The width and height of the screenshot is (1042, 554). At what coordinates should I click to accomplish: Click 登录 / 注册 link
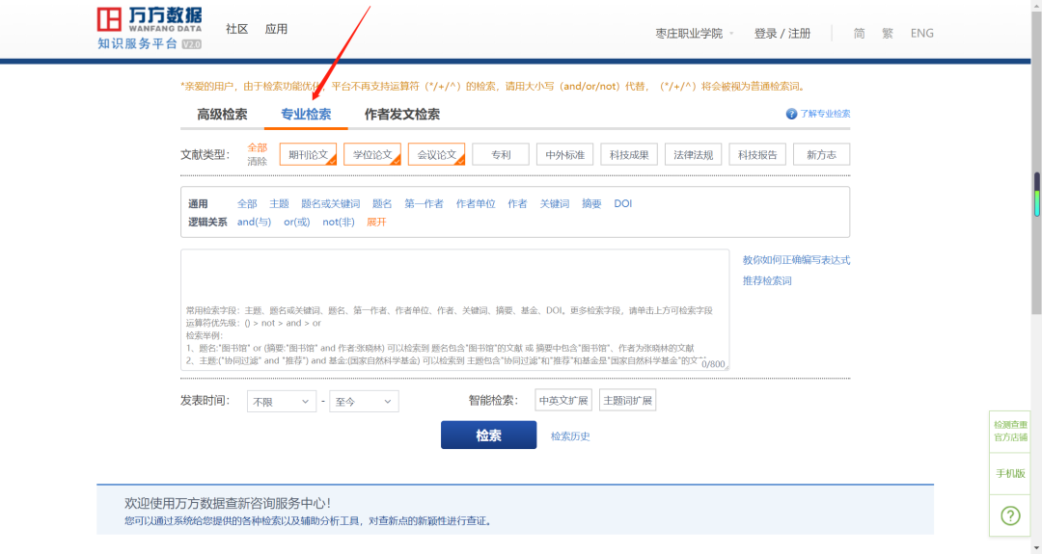[782, 33]
